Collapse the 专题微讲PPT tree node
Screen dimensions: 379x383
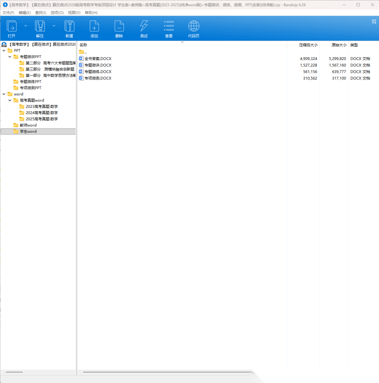[10, 57]
